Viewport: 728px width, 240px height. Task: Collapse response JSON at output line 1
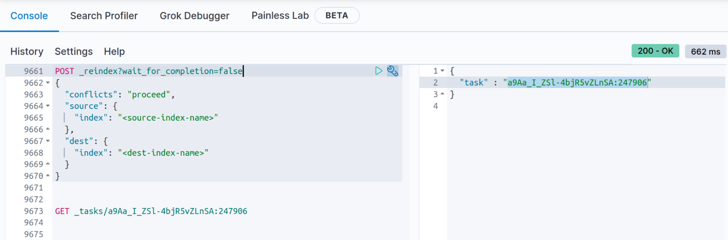click(x=442, y=71)
